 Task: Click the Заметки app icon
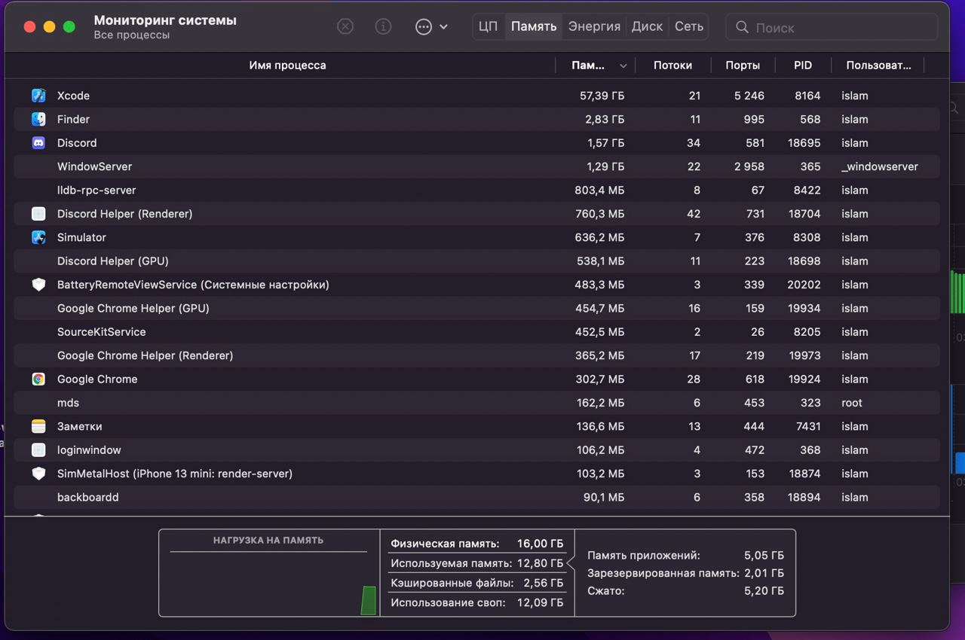(38, 426)
